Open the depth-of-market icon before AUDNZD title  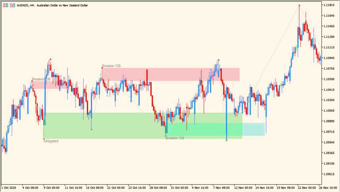point(12,5)
